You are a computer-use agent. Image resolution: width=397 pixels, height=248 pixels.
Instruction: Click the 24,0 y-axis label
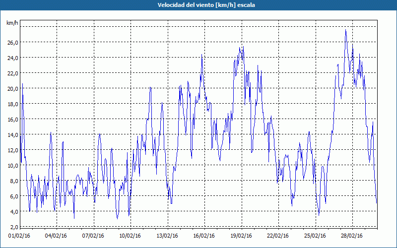click(13, 58)
